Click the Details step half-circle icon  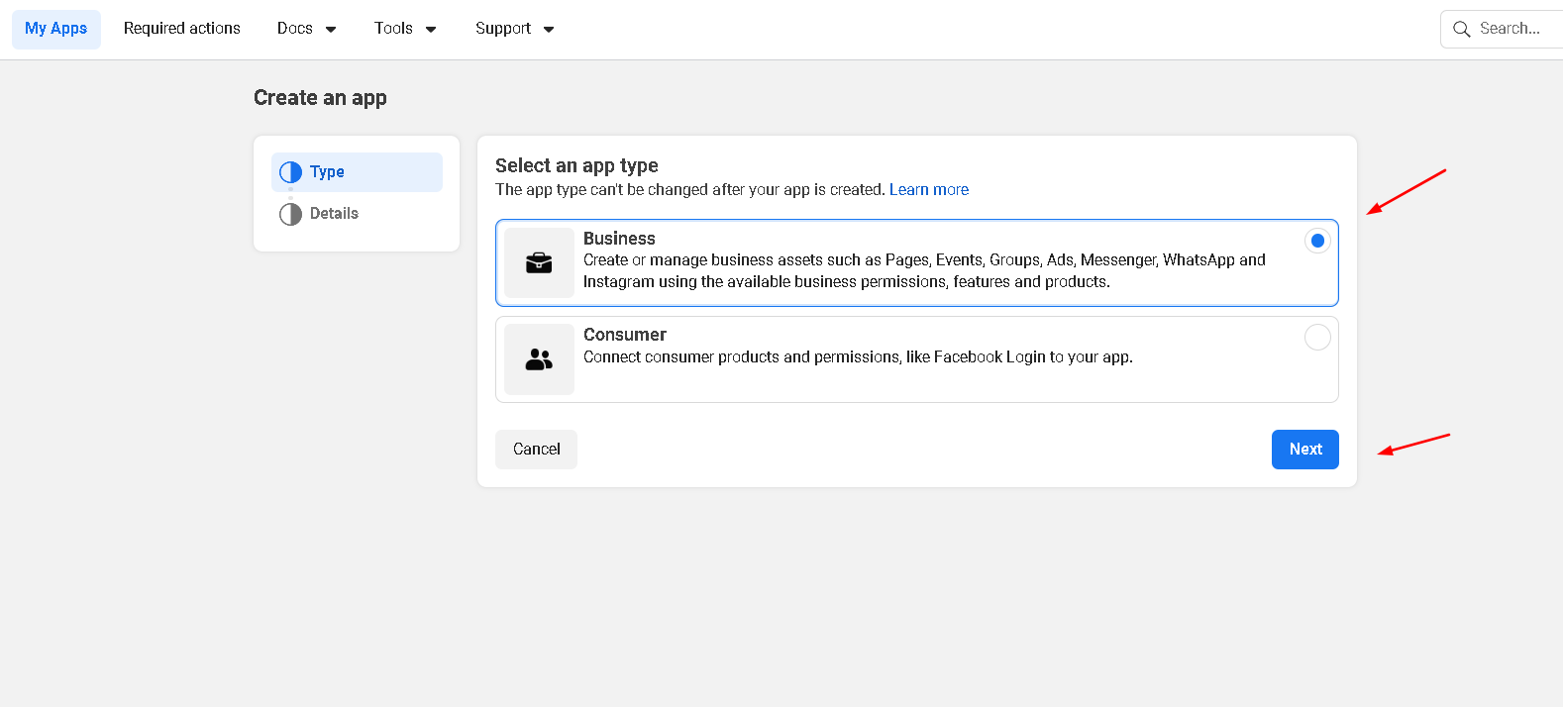click(x=290, y=214)
